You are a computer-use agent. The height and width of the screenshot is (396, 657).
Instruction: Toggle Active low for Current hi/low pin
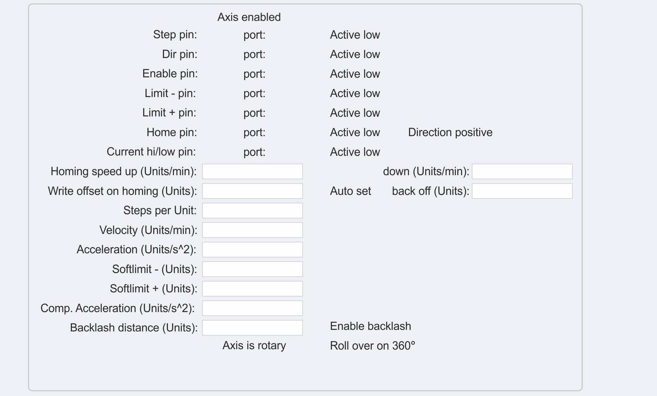[x=355, y=152]
